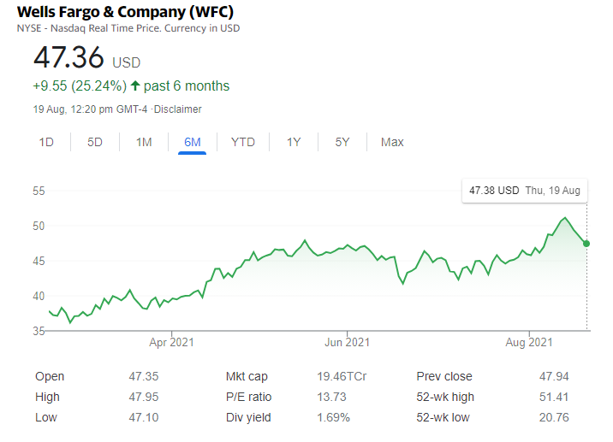The width and height of the screenshot is (613, 442).
Task: Click the previous close value 47.94
Action: click(554, 376)
